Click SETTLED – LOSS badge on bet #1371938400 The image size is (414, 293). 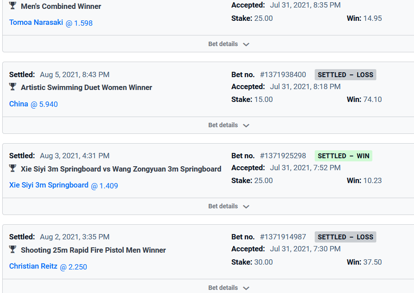point(345,75)
